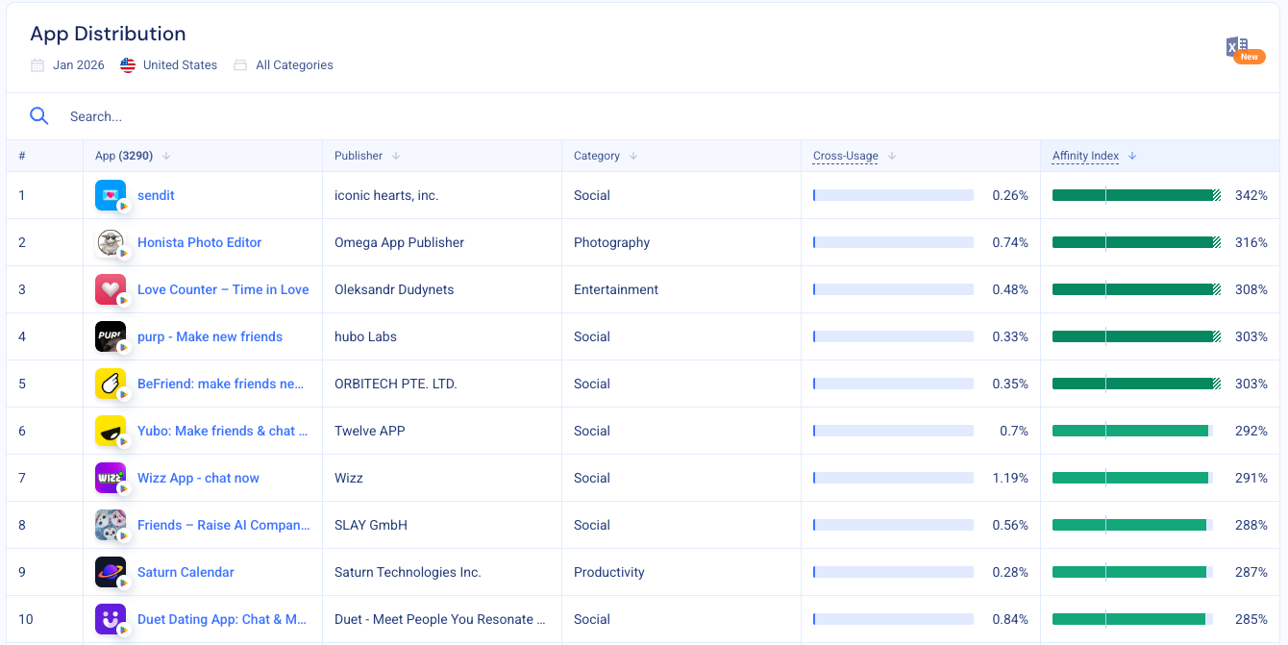Image resolution: width=1288 pixels, height=645 pixels.
Task: Click sendit's 342% affinity index bar
Action: (x=1136, y=195)
